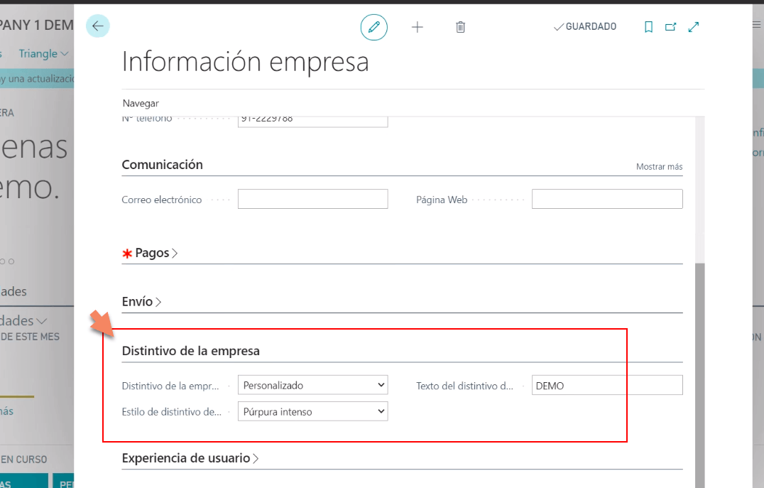Open page in new window icon
Viewport: 764px width, 488px height.
coord(670,27)
